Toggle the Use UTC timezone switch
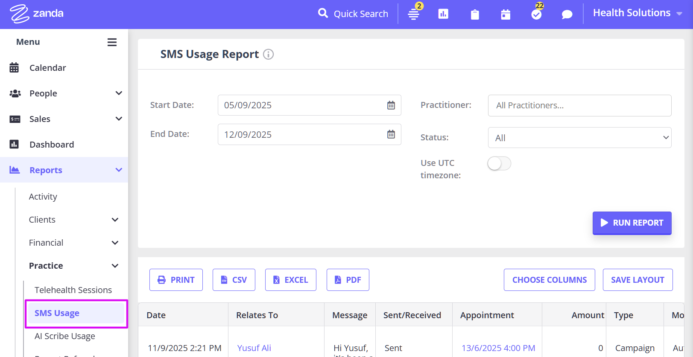Viewport: 693px width, 357px height. [499, 163]
